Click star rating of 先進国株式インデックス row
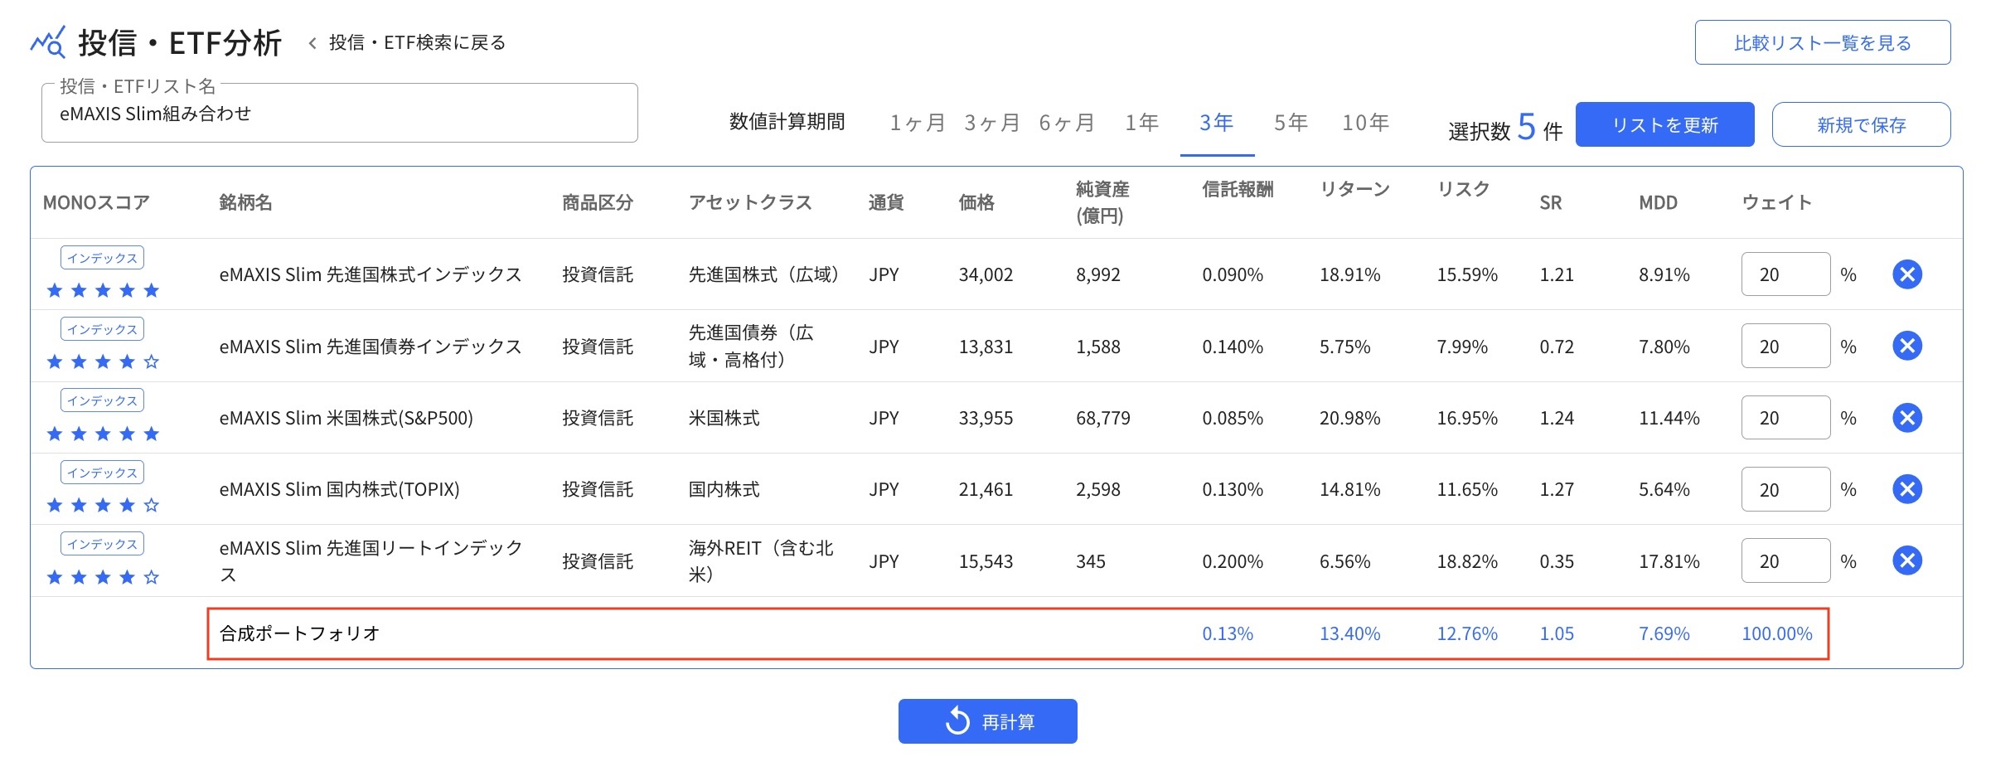This screenshot has height=781, width=1991. [x=103, y=290]
